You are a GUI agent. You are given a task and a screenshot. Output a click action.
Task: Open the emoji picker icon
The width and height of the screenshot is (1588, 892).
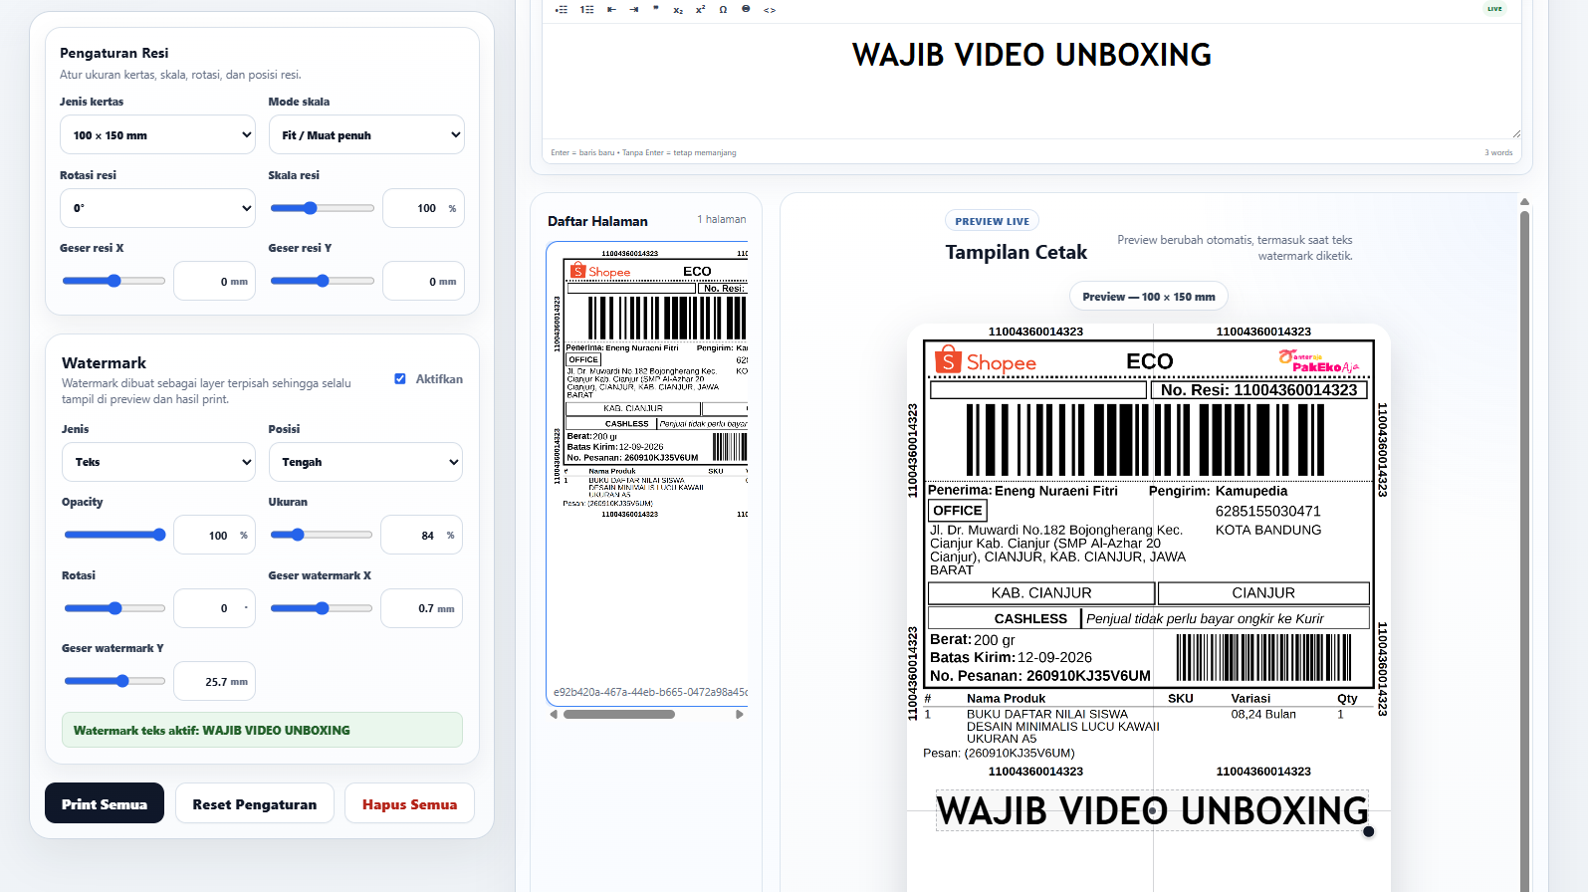(x=746, y=9)
